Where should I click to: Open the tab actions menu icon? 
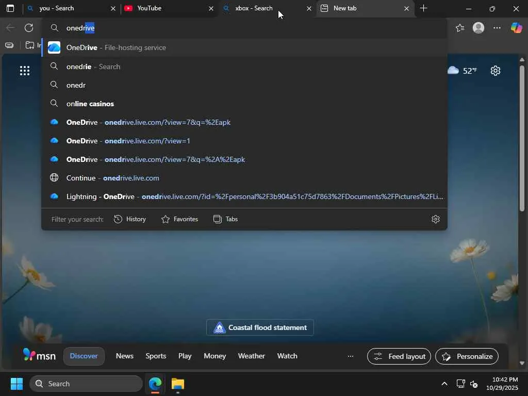click(10, 8)
